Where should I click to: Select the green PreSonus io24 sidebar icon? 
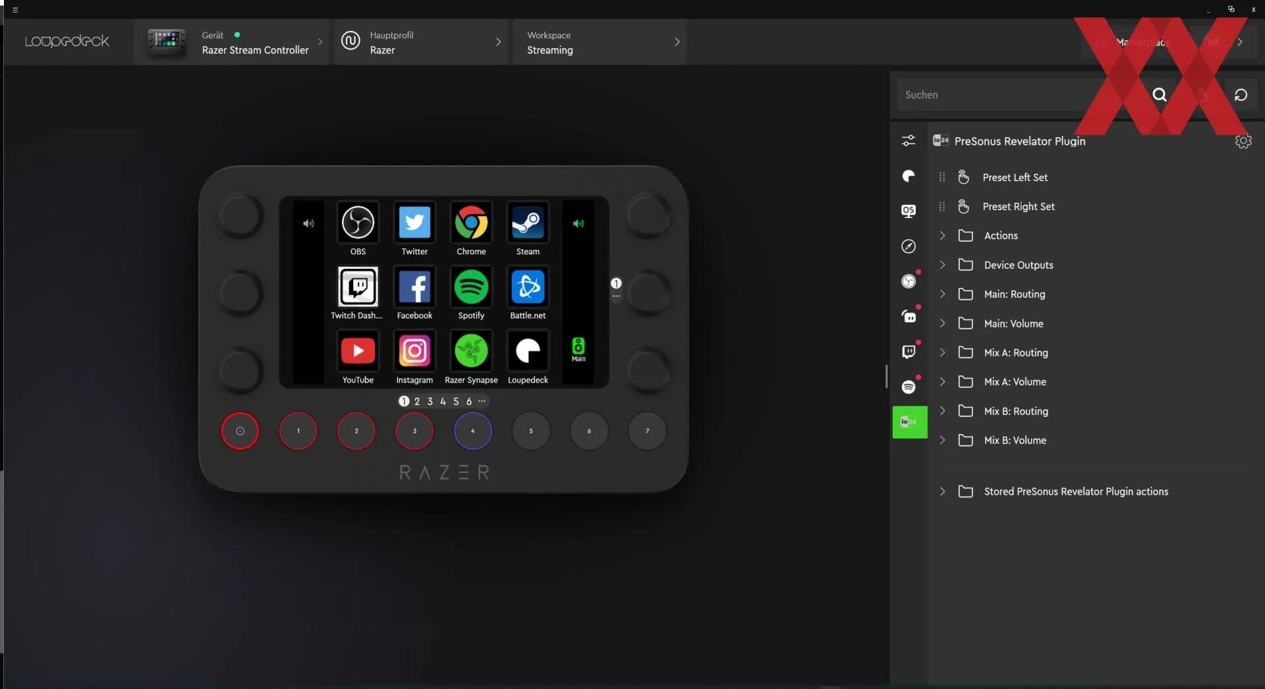(x=909, y=422)
